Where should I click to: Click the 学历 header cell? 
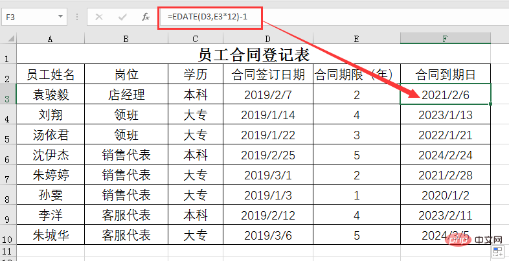tap(196, 74)
